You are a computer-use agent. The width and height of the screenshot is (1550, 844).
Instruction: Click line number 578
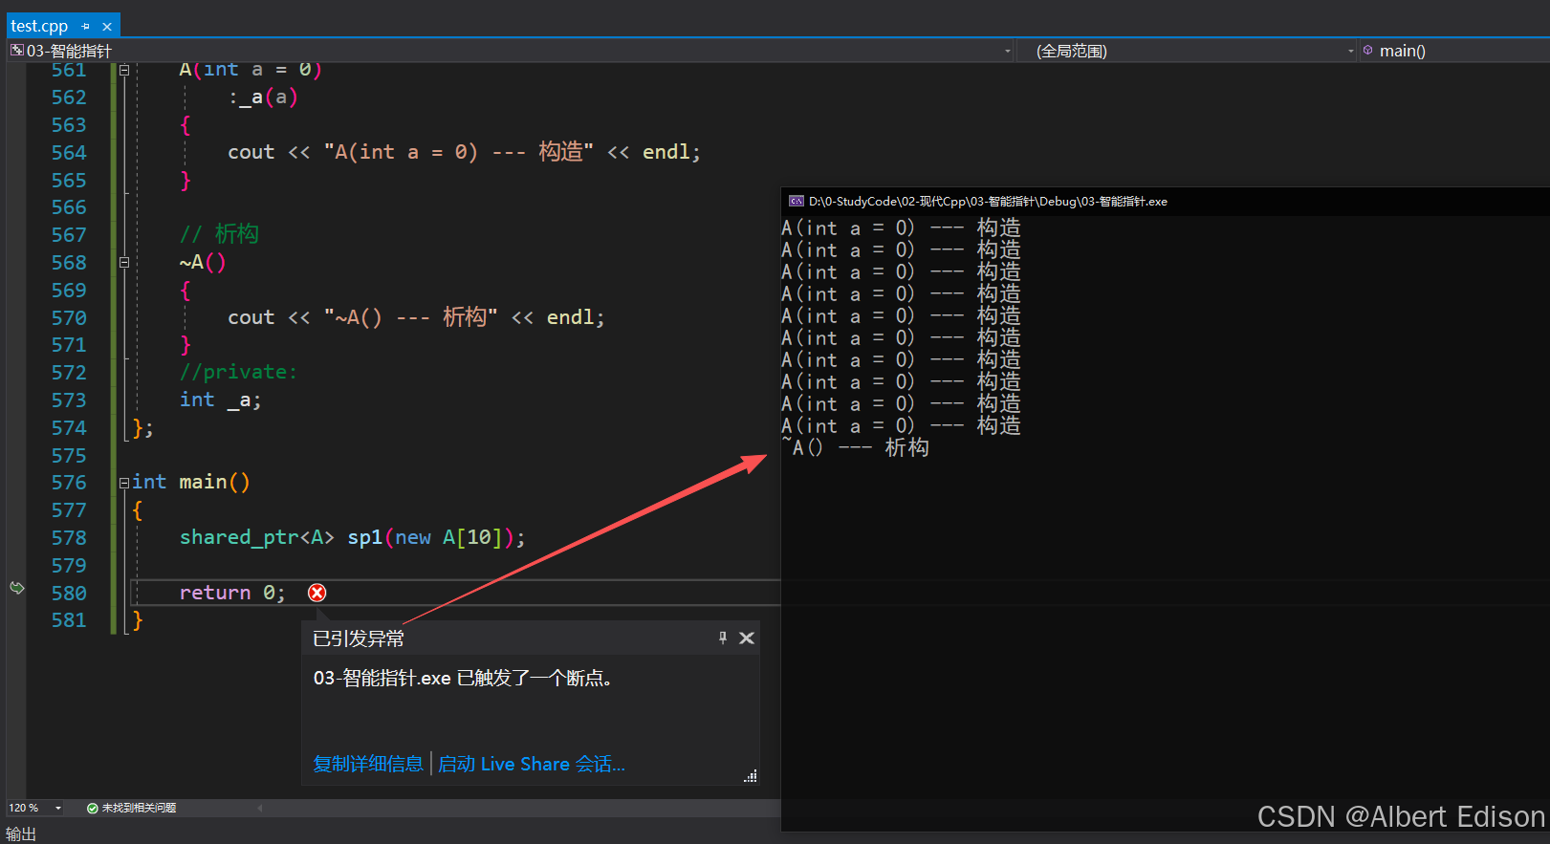(69, 538)
